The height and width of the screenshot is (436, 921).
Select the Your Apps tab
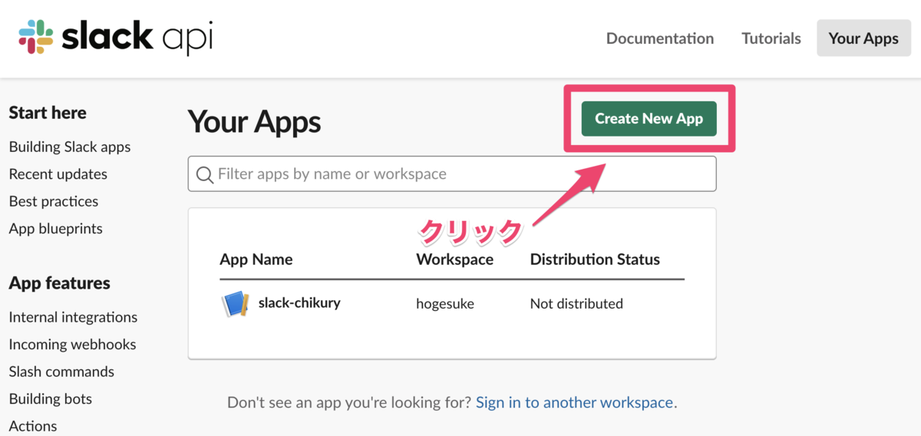click(x=863, y=38)
